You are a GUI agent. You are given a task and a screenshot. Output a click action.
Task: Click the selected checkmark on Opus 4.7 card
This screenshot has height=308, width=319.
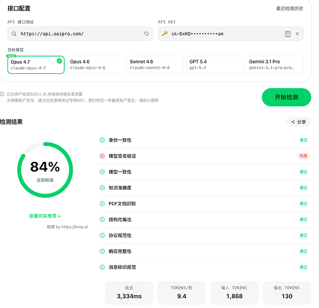(59, 61)
